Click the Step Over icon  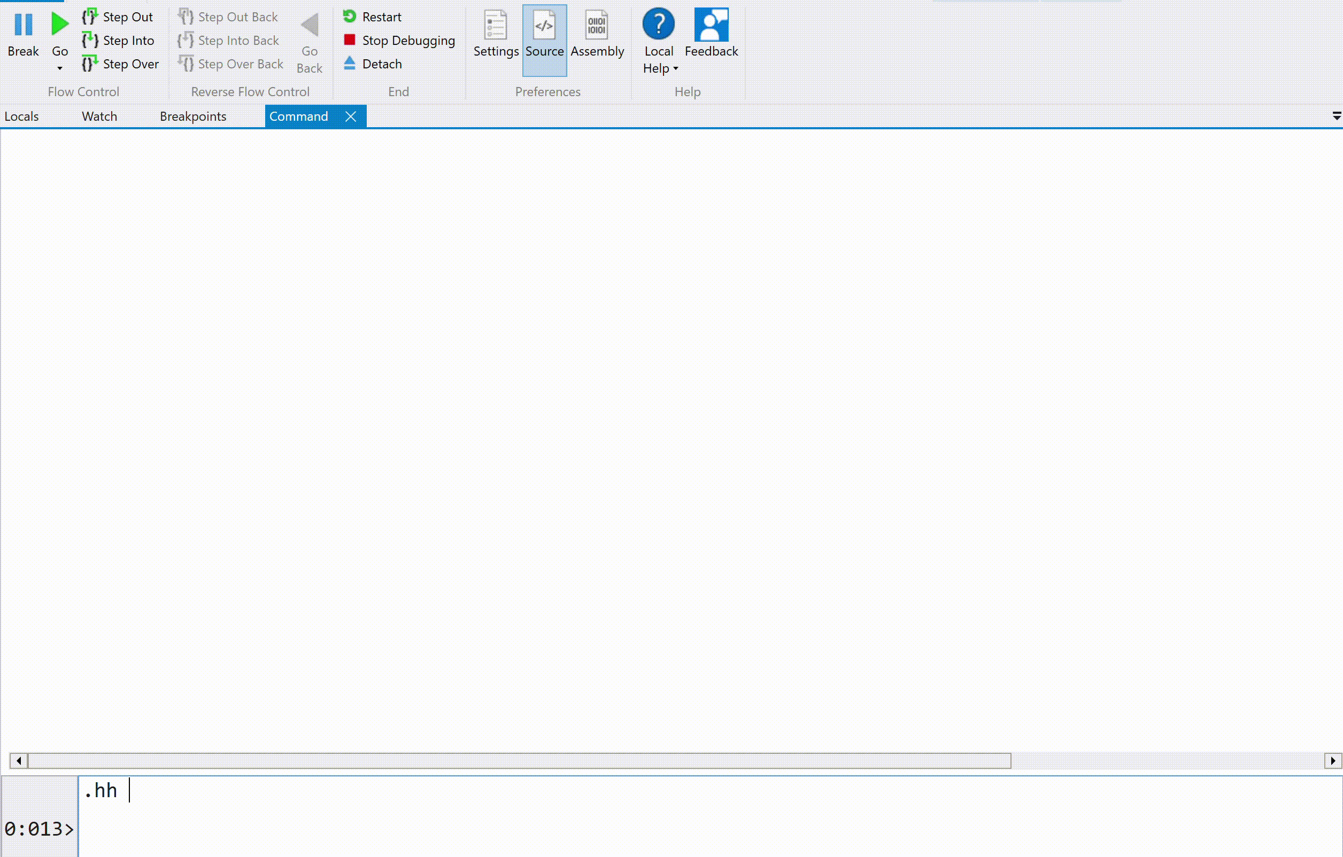click(x=89, y=64)
